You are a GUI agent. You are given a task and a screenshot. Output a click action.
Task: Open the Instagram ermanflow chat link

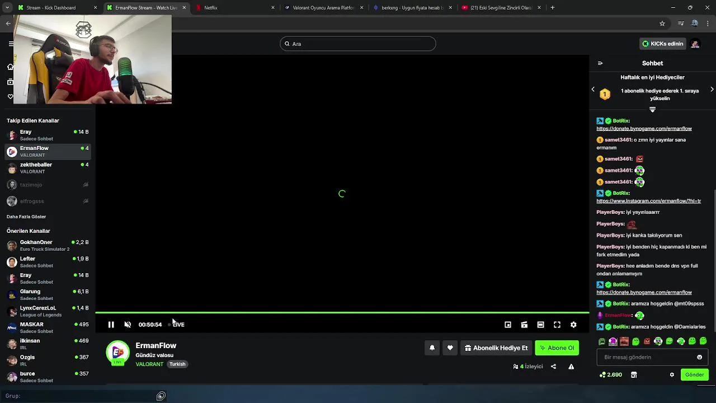pyautogui.click(x=648, y=201)
